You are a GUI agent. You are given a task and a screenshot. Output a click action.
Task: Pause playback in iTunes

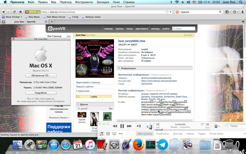coord(122,126)
